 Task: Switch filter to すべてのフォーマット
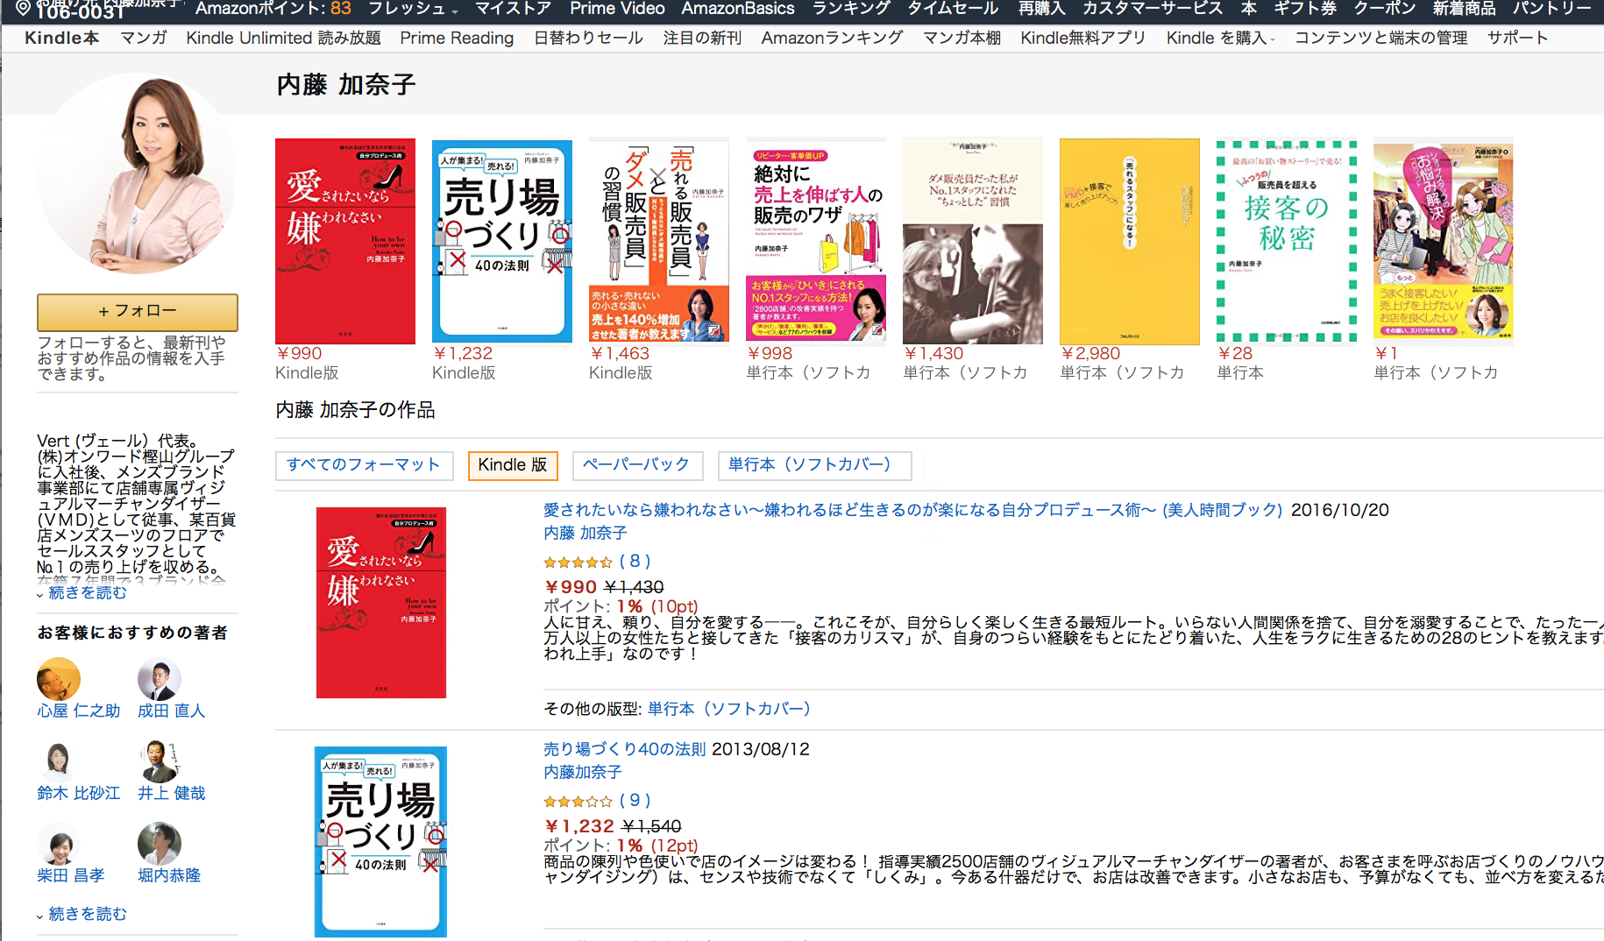364,465
